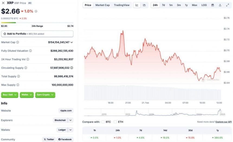Click the 24h Range progress bar
The width and height of the screenshot is (233, 142).
37,23
